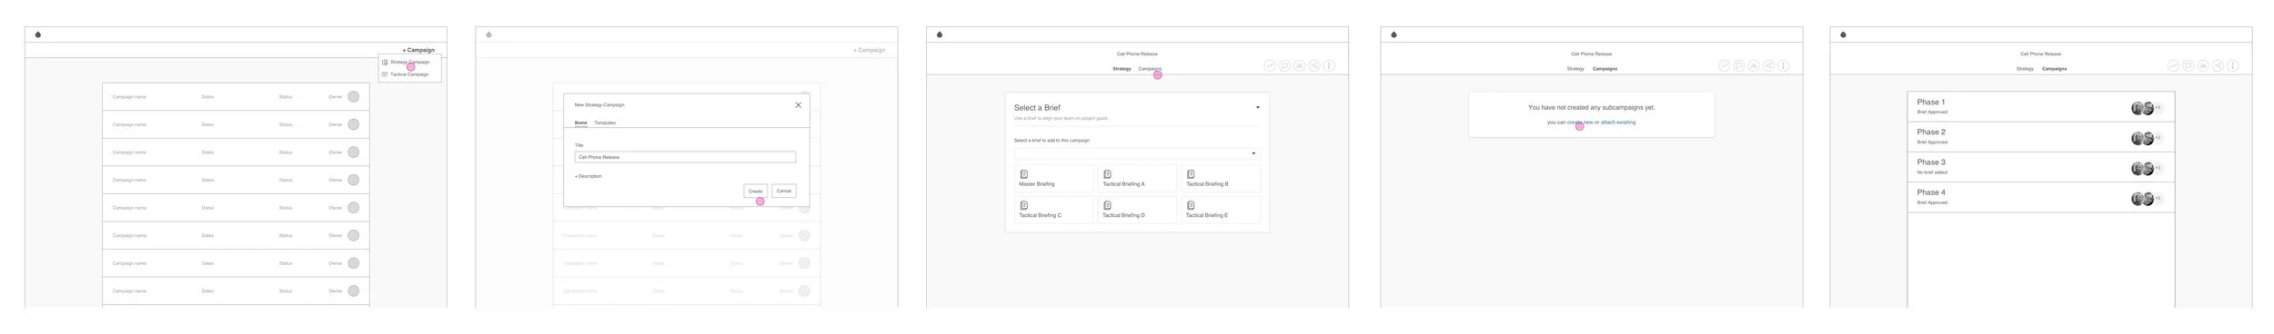Select the Tactical Briefing A card label
This screenshot has width=2274, height=334.
[x=1123, y=184]
